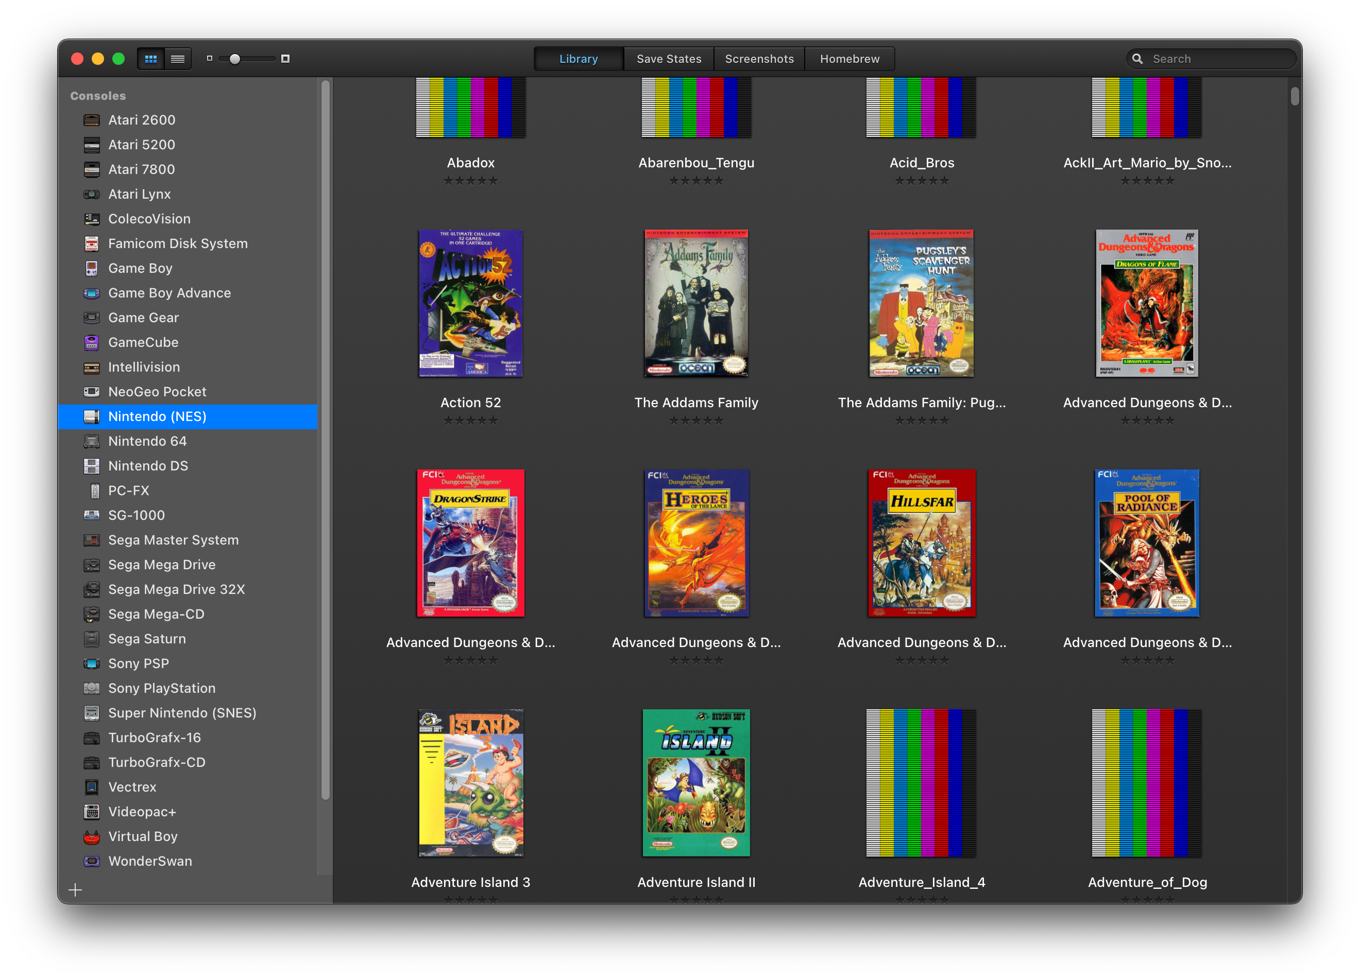Open the Homebrew tab
This screenshot has width=1360, height=980.
coord(849,59)
